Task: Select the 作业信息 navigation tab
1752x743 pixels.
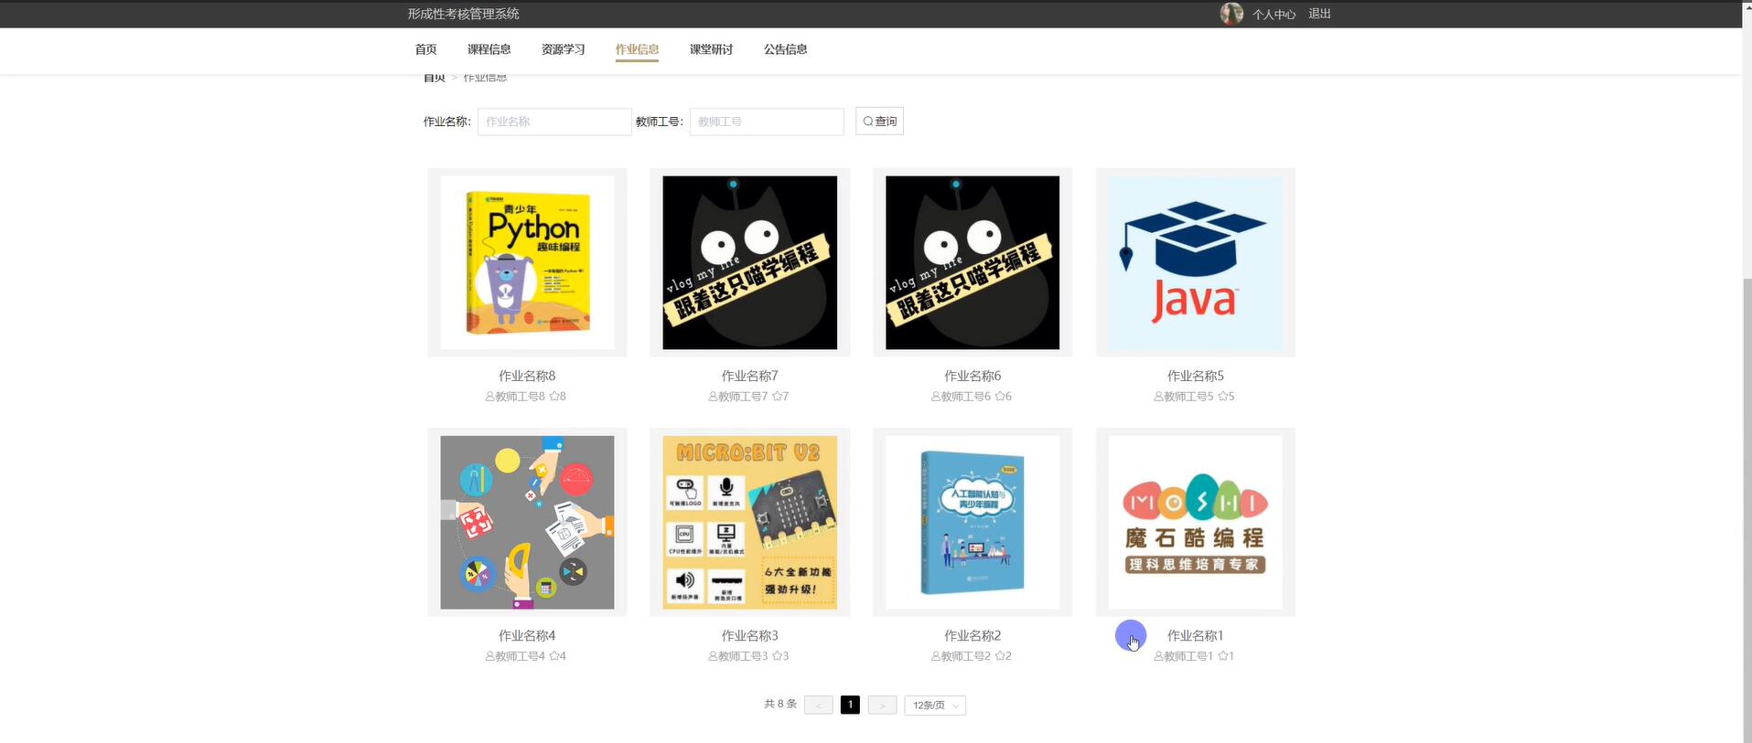Action: (637, 49)
